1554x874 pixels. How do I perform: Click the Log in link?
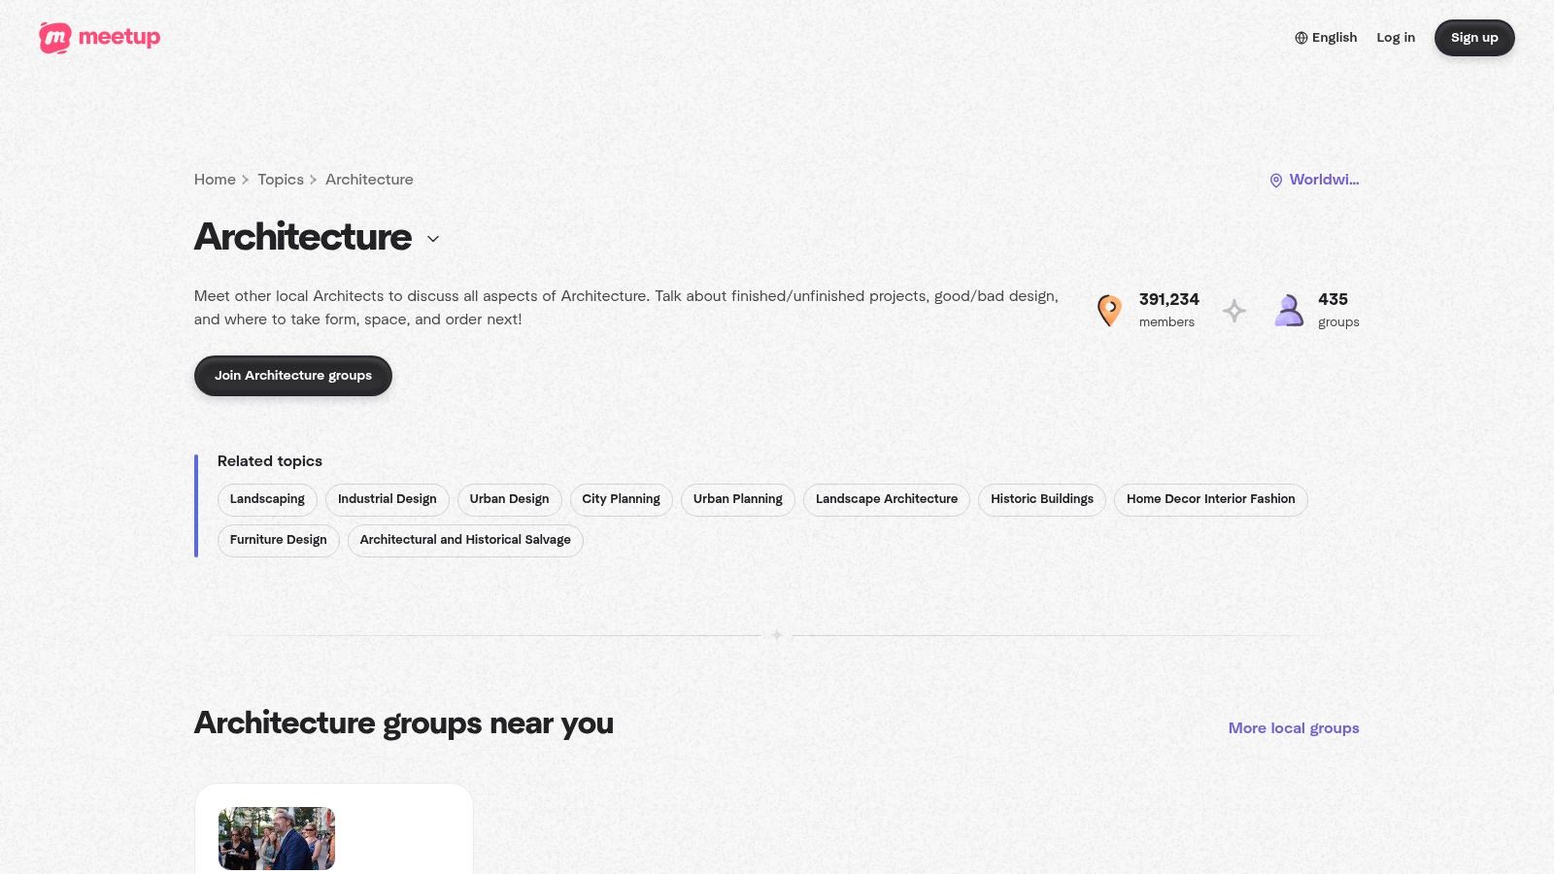point(1396,38)
